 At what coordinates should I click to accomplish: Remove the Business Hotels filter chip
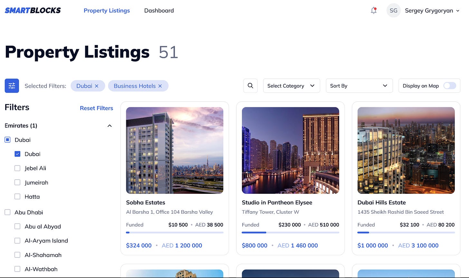coord(160,86)
